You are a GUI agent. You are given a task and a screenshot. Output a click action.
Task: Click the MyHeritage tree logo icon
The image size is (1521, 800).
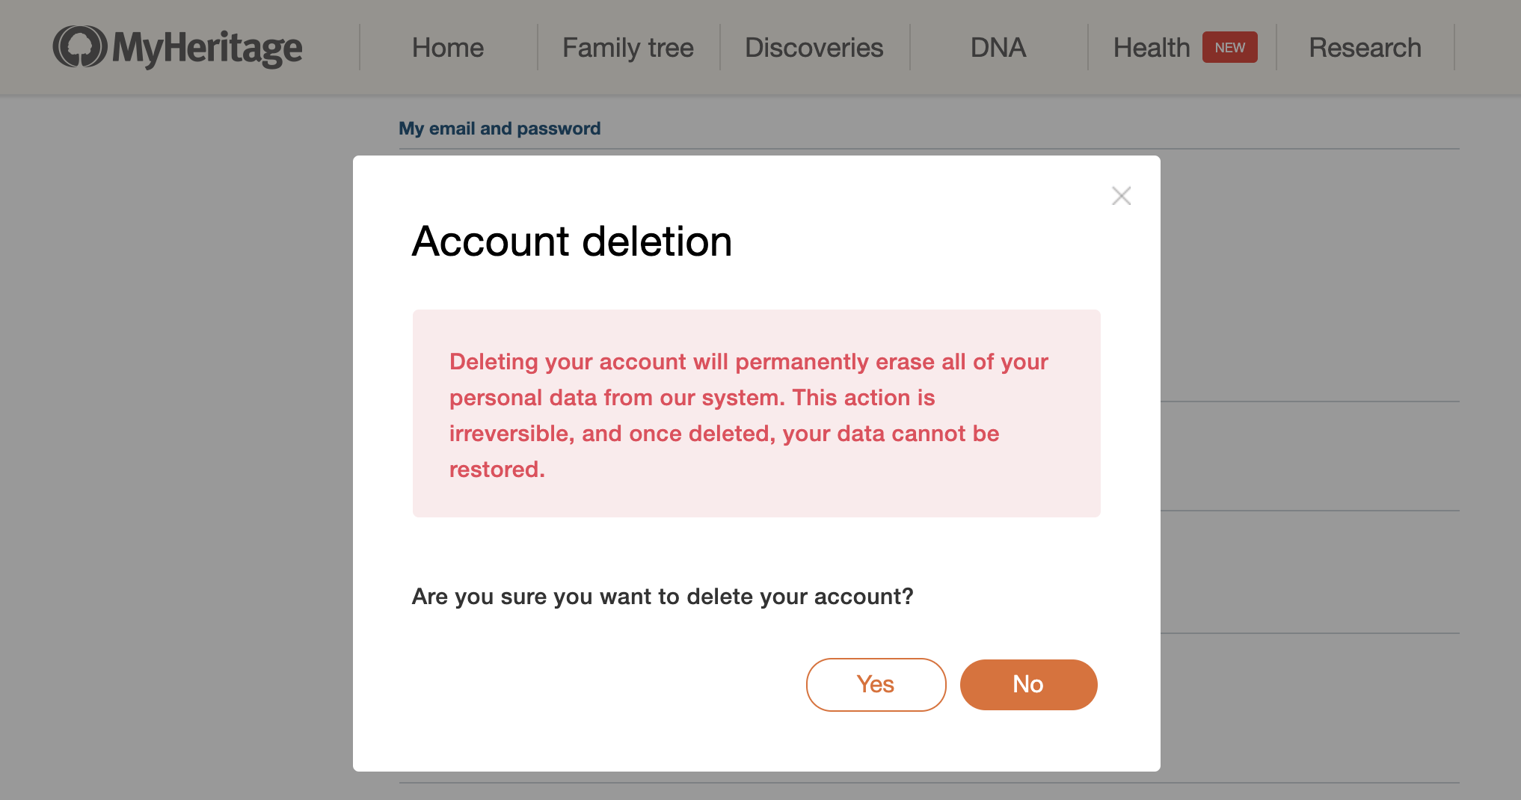coord(80,46)
